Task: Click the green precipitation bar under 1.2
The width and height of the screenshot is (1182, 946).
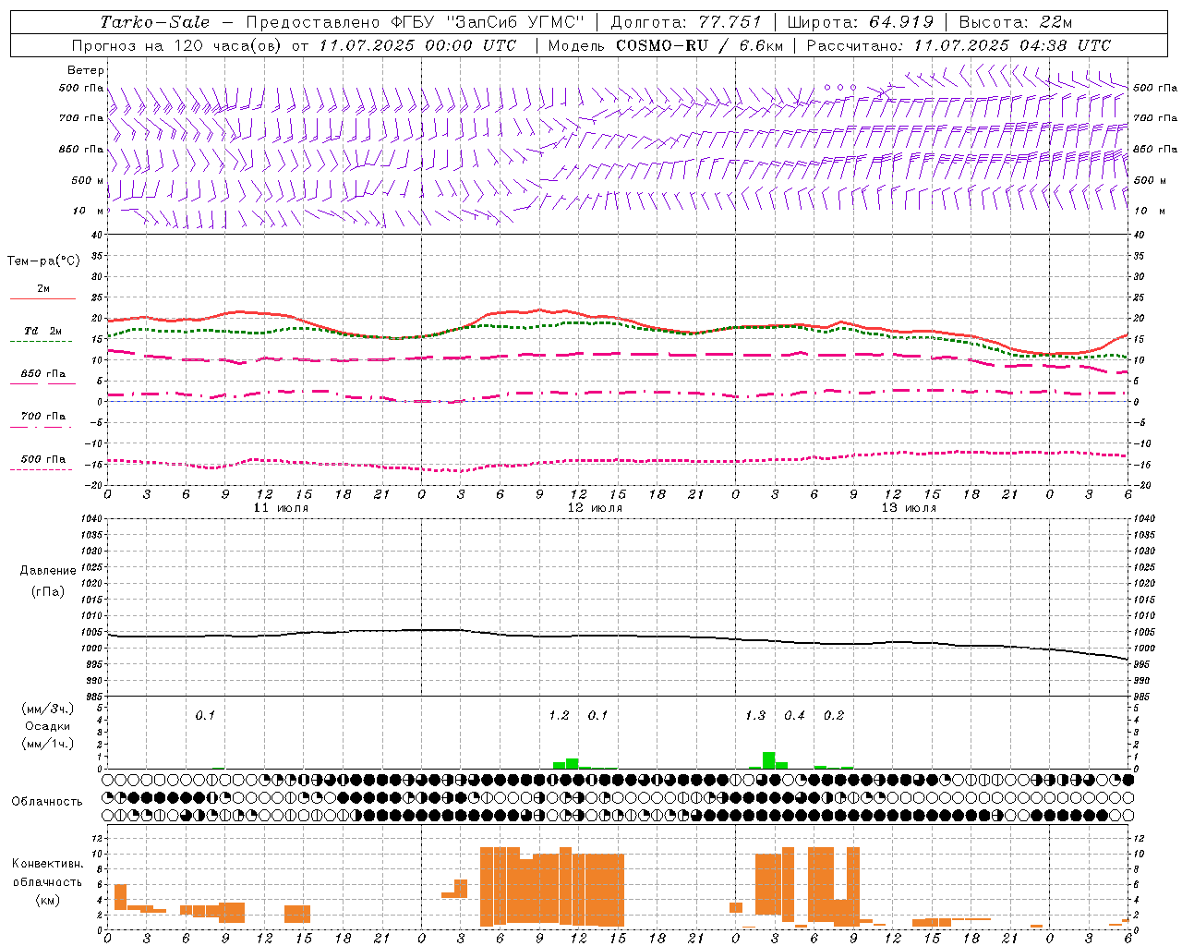Action: click(572, 764)
